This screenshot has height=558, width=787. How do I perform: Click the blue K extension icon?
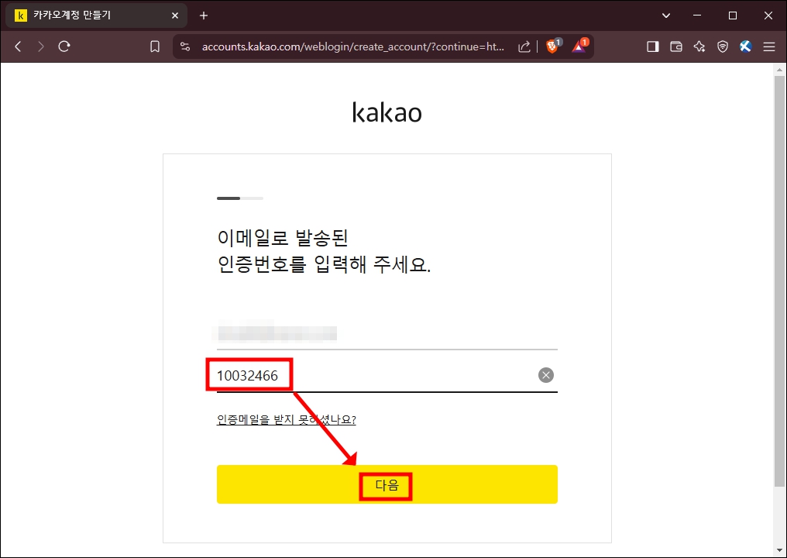click(x=745, y=46)
